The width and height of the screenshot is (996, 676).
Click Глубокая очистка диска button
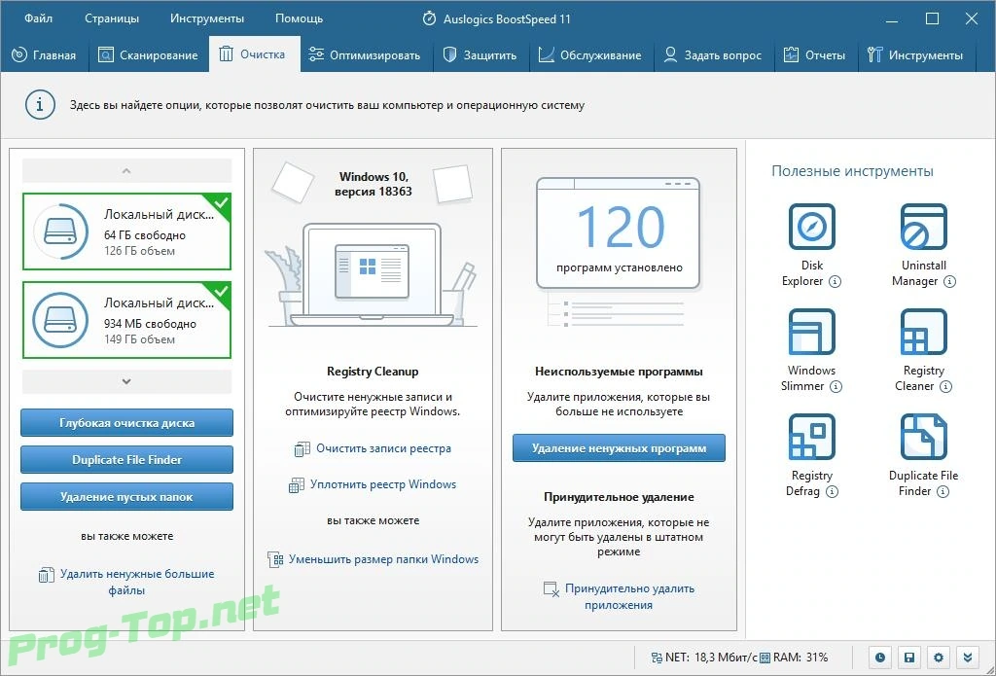tap(127, 422)
